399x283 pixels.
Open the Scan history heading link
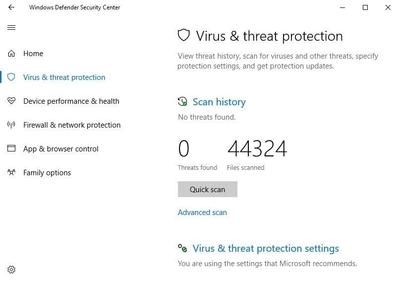(219, 102)
